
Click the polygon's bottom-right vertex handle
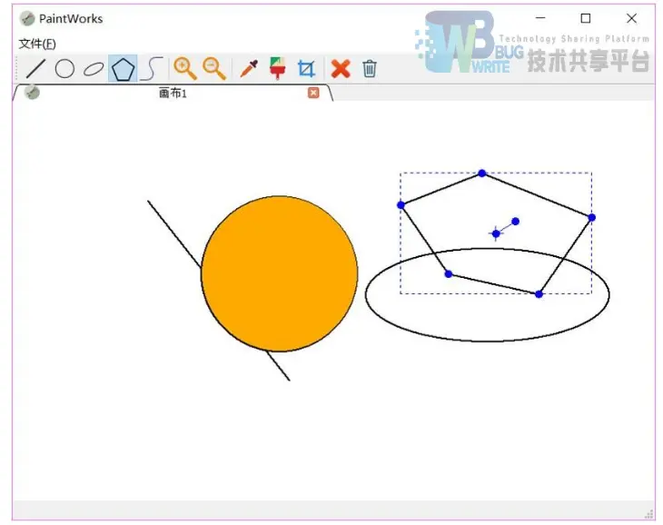click(x=539, y=294)
